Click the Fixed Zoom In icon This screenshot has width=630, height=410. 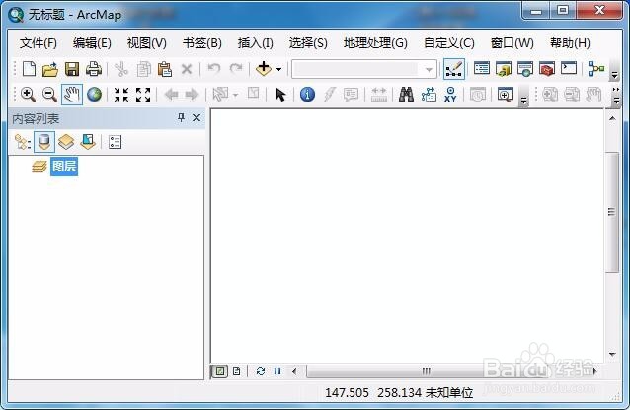click(x=120, y=95)
